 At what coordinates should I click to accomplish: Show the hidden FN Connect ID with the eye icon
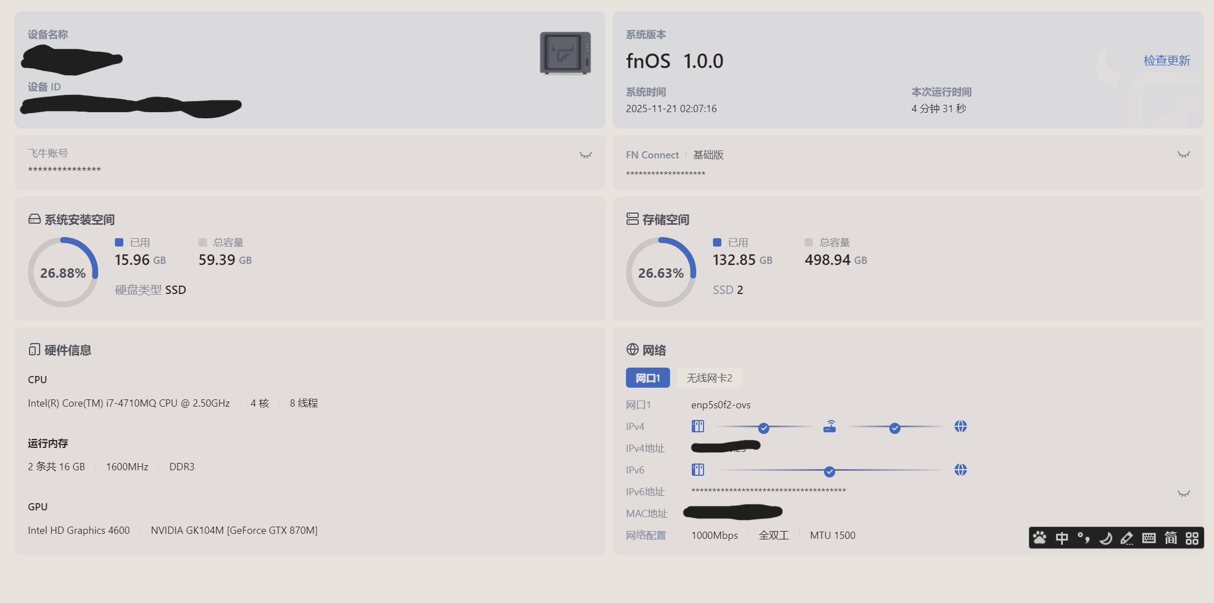tap(1183, 155)
